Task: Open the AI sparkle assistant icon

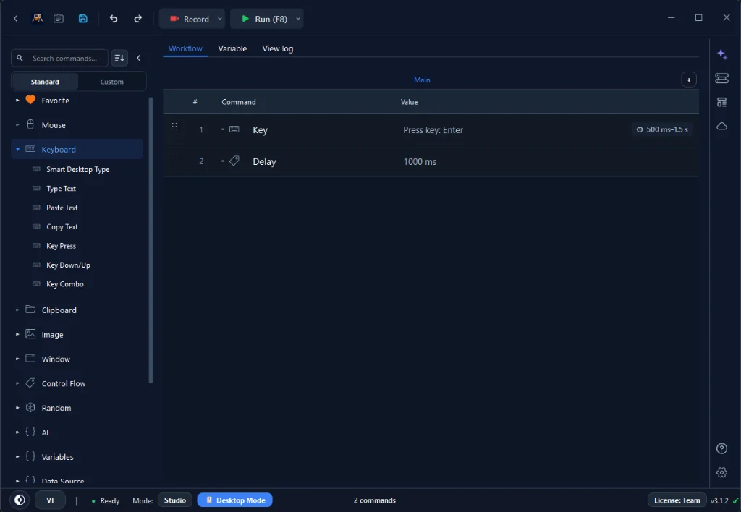Action: (x=721, y=54)
